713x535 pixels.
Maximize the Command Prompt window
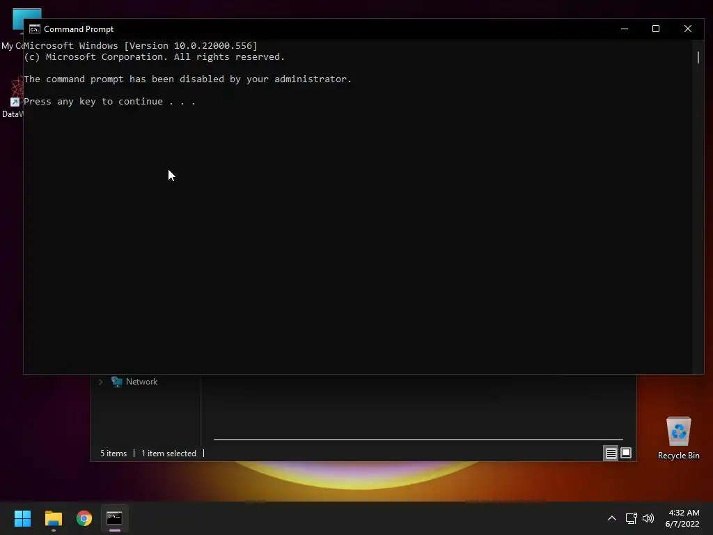click(656, 29)
